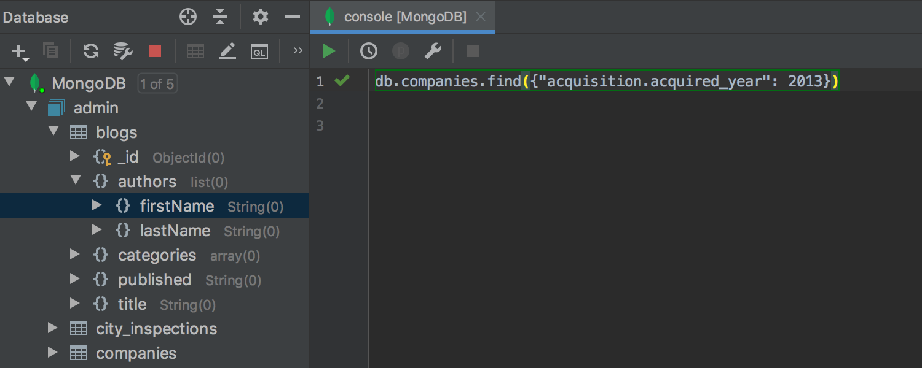Screen dimensions: 922x368
Task: Click the _id key field icon
Action: pyautogui.click(x=102, y=157)
